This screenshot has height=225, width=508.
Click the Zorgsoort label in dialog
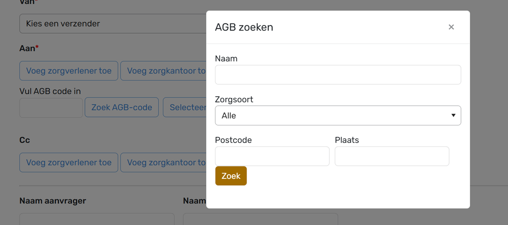(234, 99)
